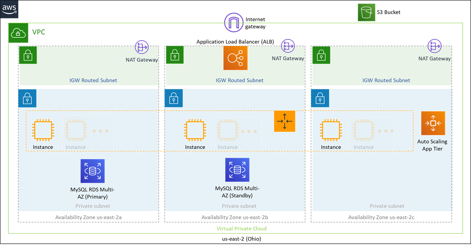Image resolution: width=471 pixels, height=246 pixels.
Task: Click 'Private subnet' label in us-east-2c
Action: pyautogui.click(x=387, y=206)
